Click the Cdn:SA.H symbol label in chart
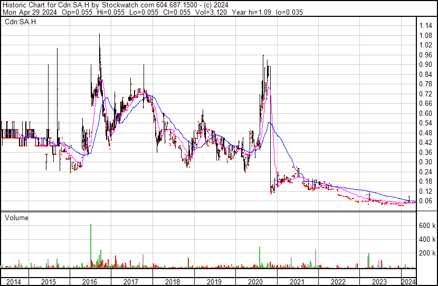 tap(21, 22)
